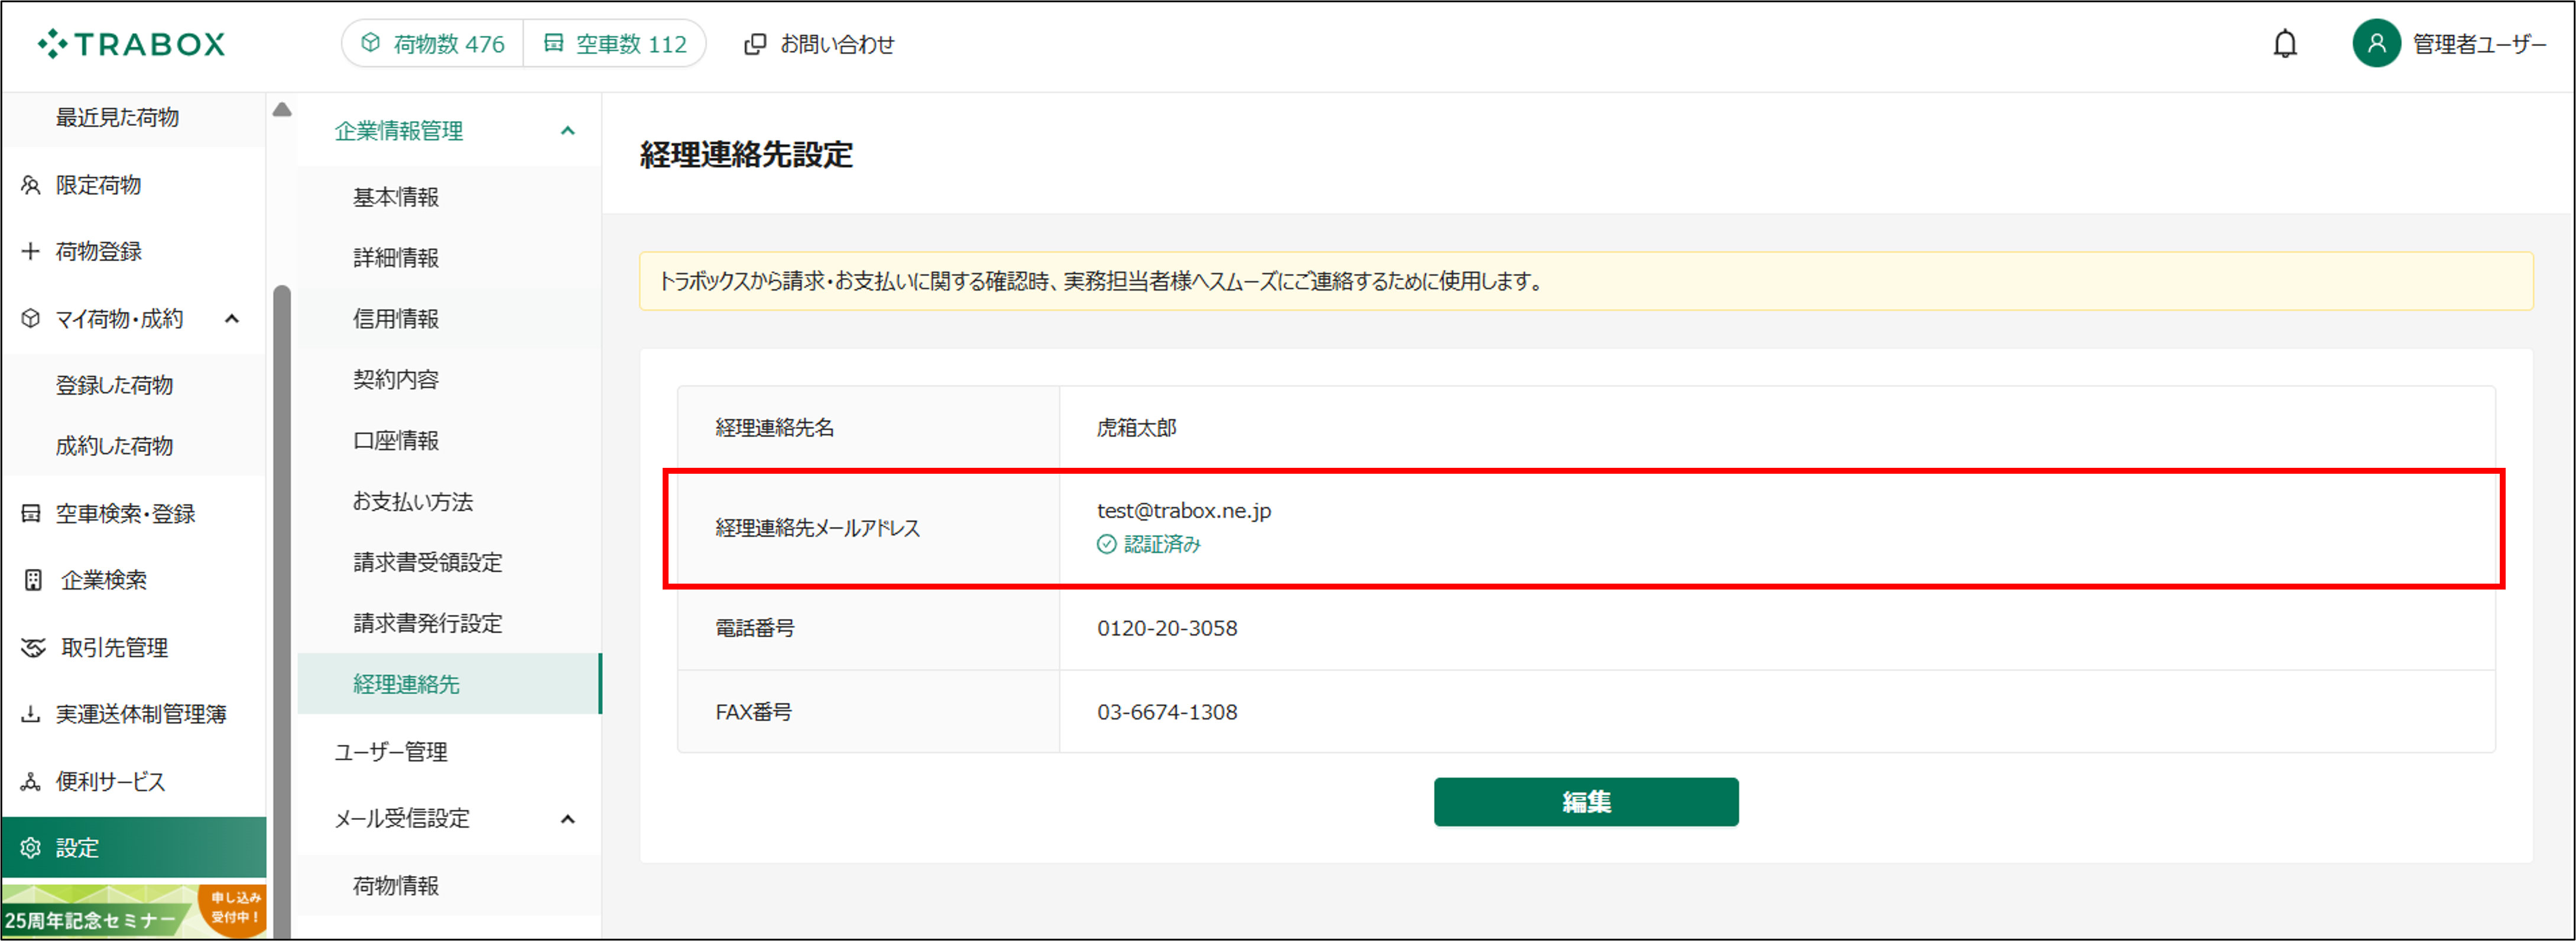Click the 経理連絡先メールアドレス label
The image size is (2576, 941).
(817, 529)
